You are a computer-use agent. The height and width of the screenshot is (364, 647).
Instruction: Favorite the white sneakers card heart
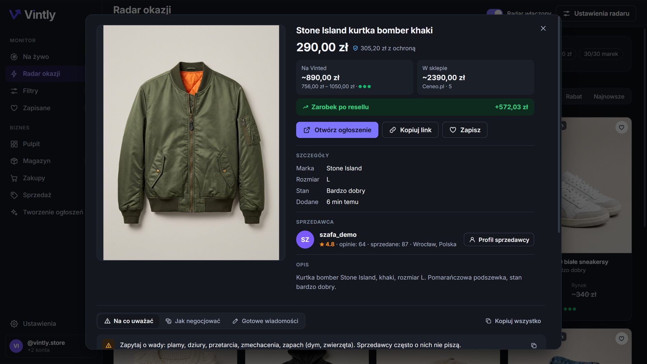[621, 127]
